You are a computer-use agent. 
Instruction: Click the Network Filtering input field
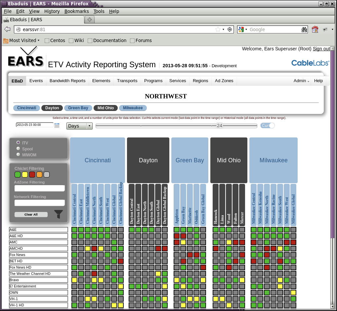pos(40,203)
